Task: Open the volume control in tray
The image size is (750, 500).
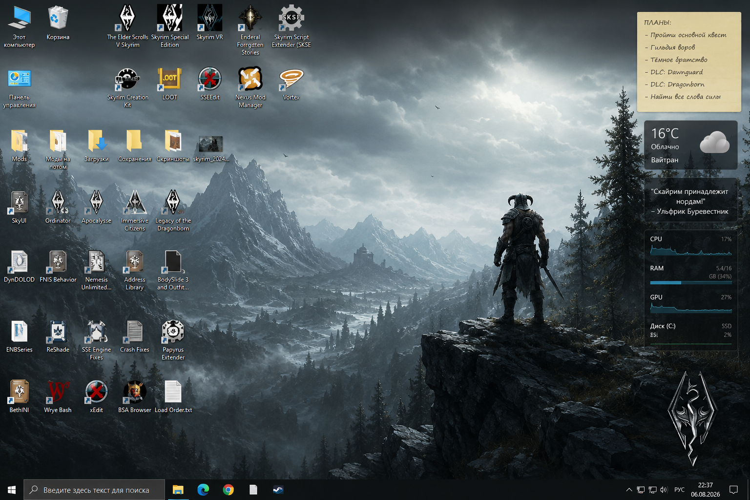Action: coord(664,490)
